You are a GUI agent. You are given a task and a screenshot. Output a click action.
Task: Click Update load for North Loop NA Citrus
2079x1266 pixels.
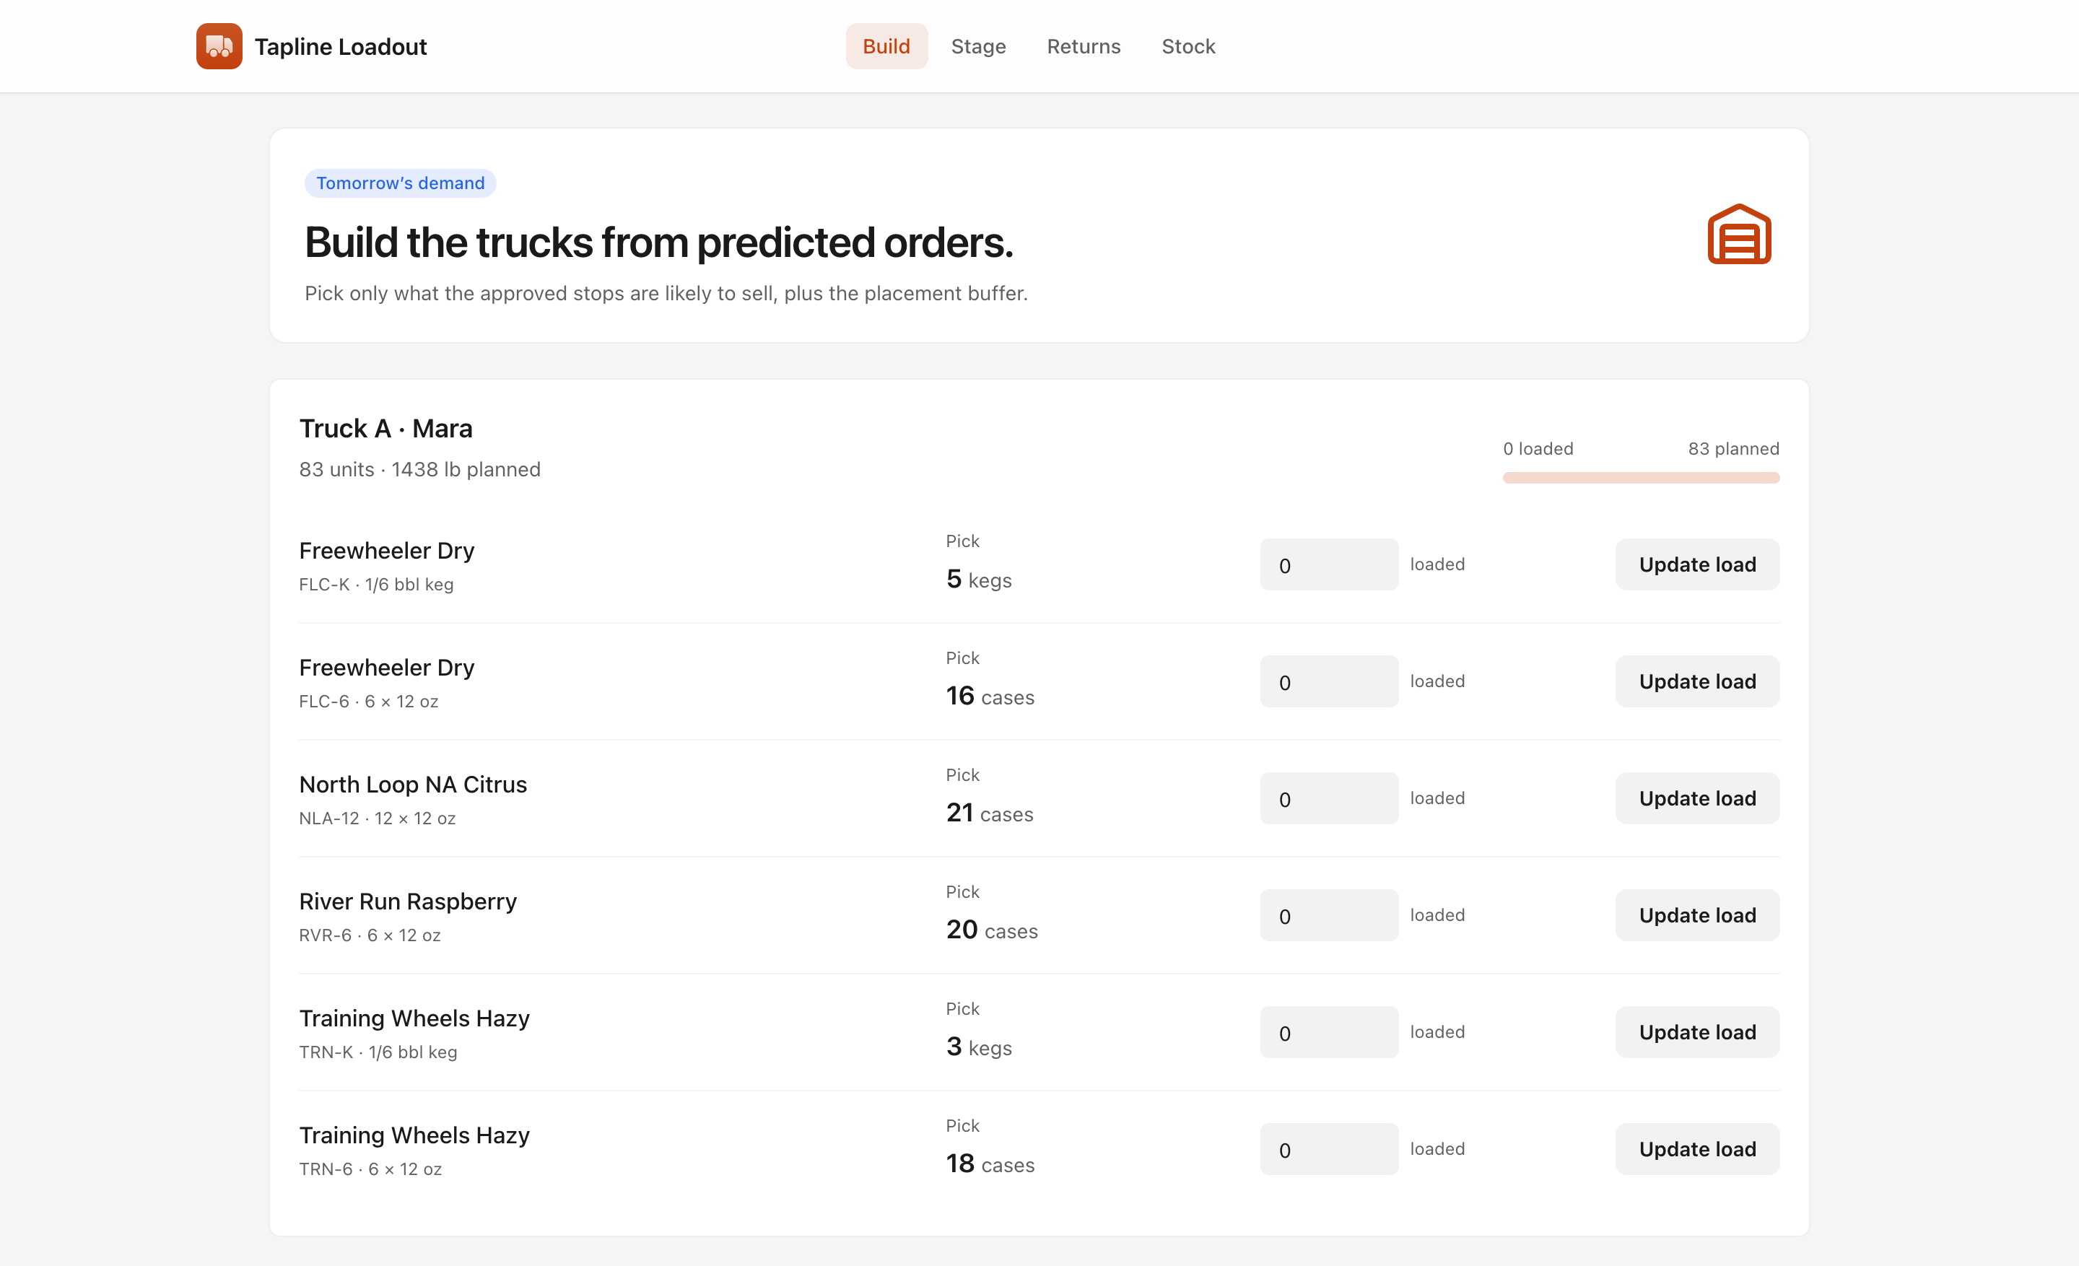click(x=1697, y=799)
